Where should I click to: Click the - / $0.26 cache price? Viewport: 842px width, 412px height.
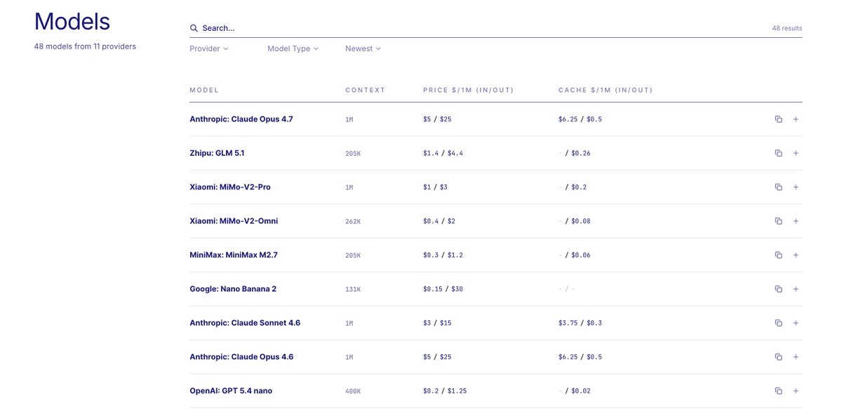(575, 153)
